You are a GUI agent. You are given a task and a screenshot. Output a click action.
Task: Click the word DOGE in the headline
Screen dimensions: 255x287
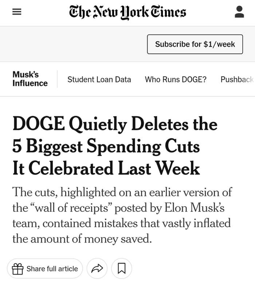[38, 124]
